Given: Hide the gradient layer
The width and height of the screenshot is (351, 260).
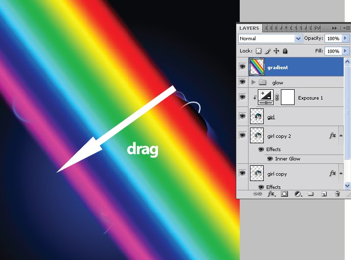Looking at the screenshot, I should coord(242,67).
